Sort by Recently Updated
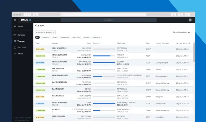 click(181, 32)
